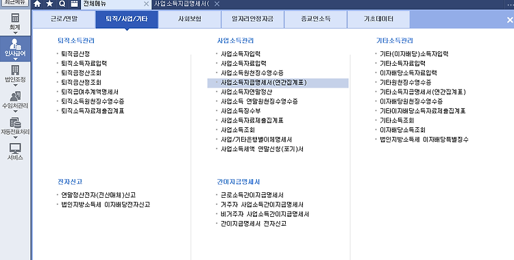Screen dimensions: 514x260
Task: Open the 기초데이터 tab
Action: 378,19
